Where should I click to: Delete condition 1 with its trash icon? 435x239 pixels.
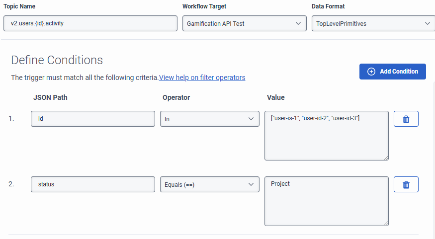click(406, 119)
